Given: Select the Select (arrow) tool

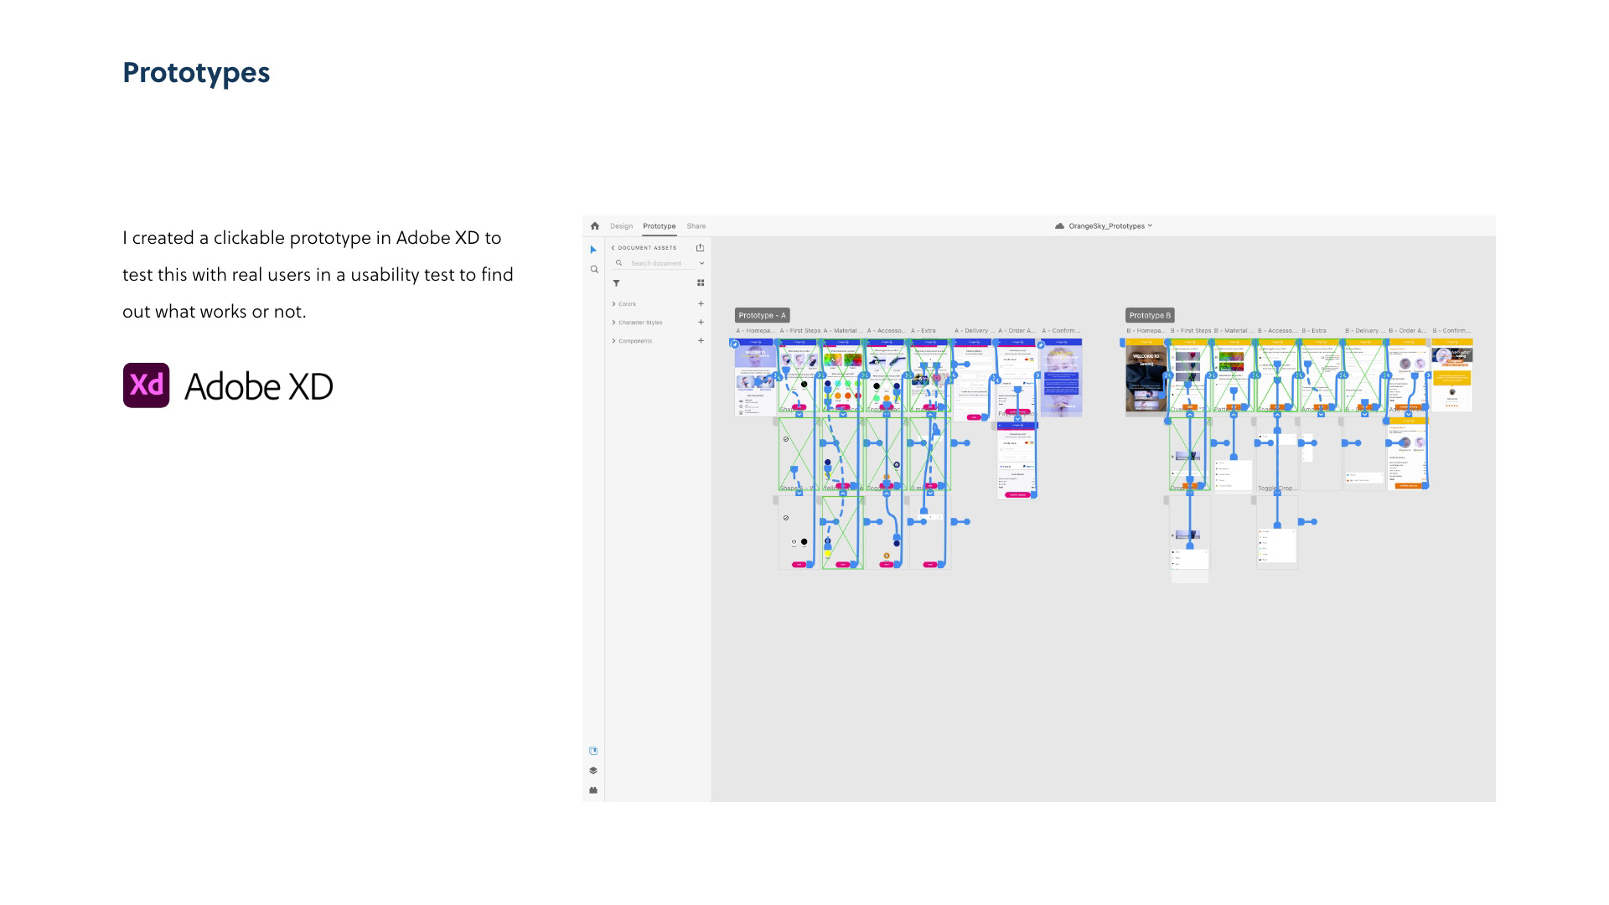Looking at the screenshot, I should pyautogui.click(x=593, y=250).
